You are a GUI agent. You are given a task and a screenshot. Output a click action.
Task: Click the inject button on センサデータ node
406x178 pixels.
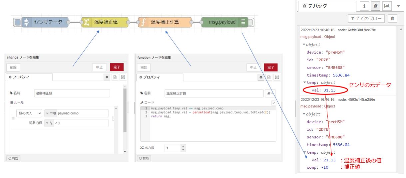coord(18,22)
